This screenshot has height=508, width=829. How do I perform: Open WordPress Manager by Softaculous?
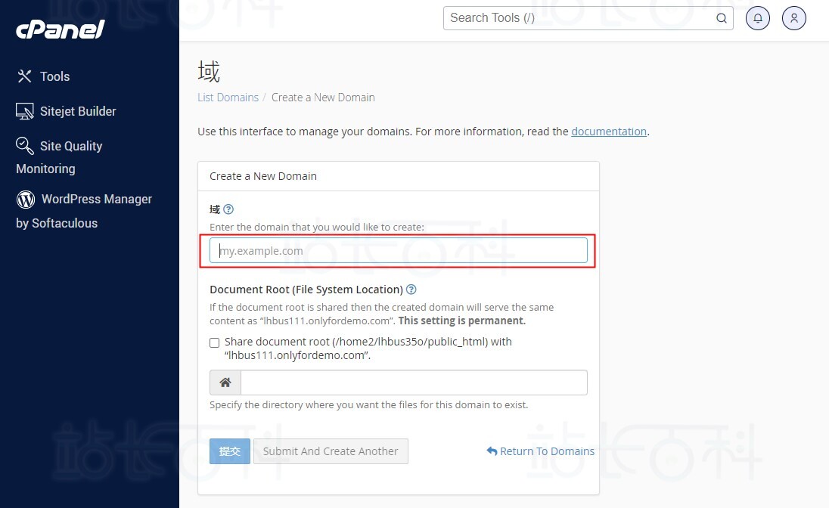(84, 210)
